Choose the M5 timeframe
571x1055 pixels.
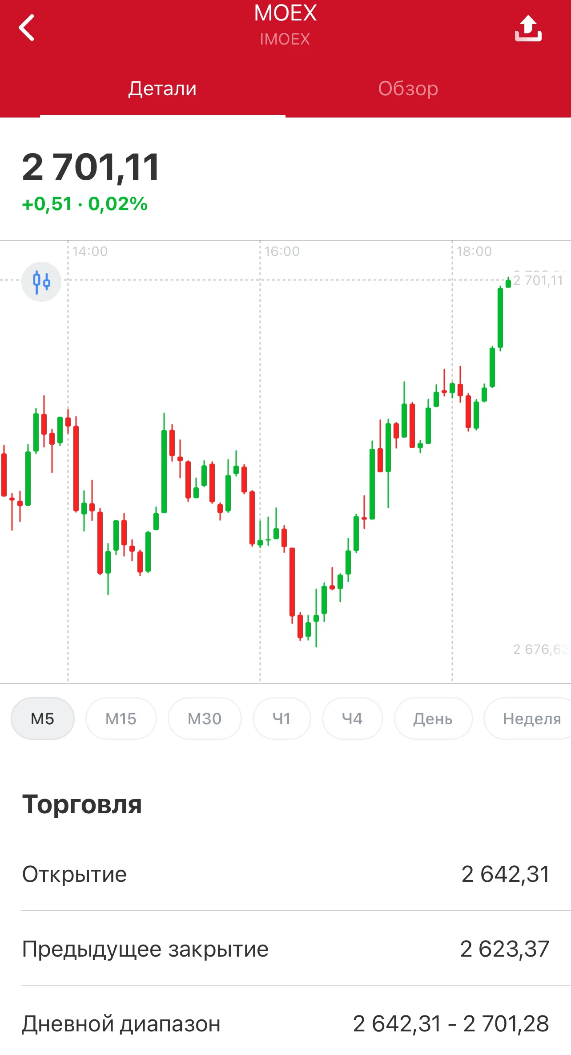coord(43,718)
